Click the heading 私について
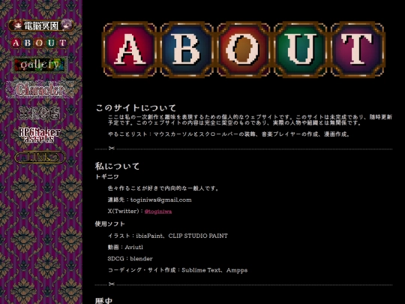405x304 pixels. point(117,166)
